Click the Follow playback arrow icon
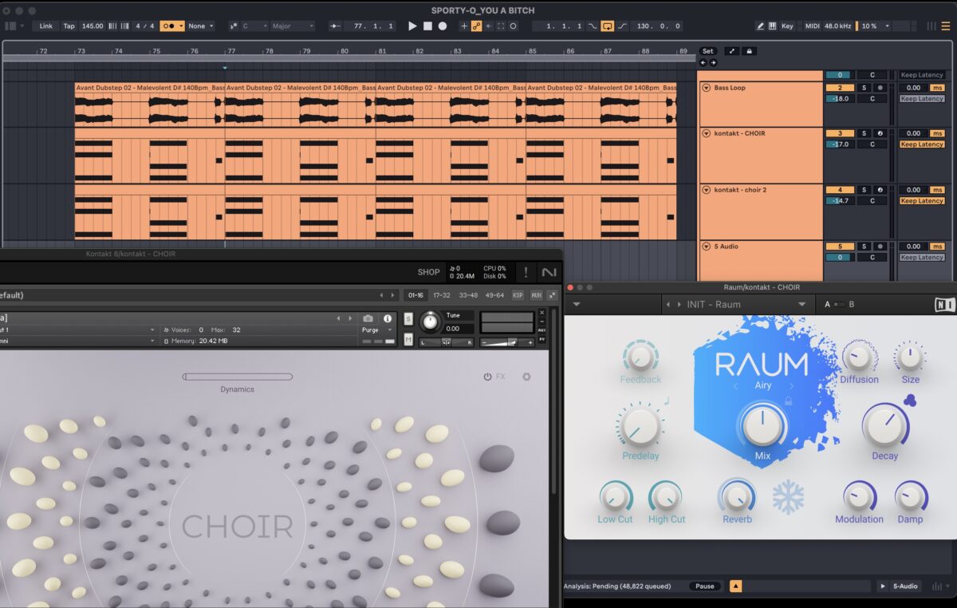 click(336, 26)
